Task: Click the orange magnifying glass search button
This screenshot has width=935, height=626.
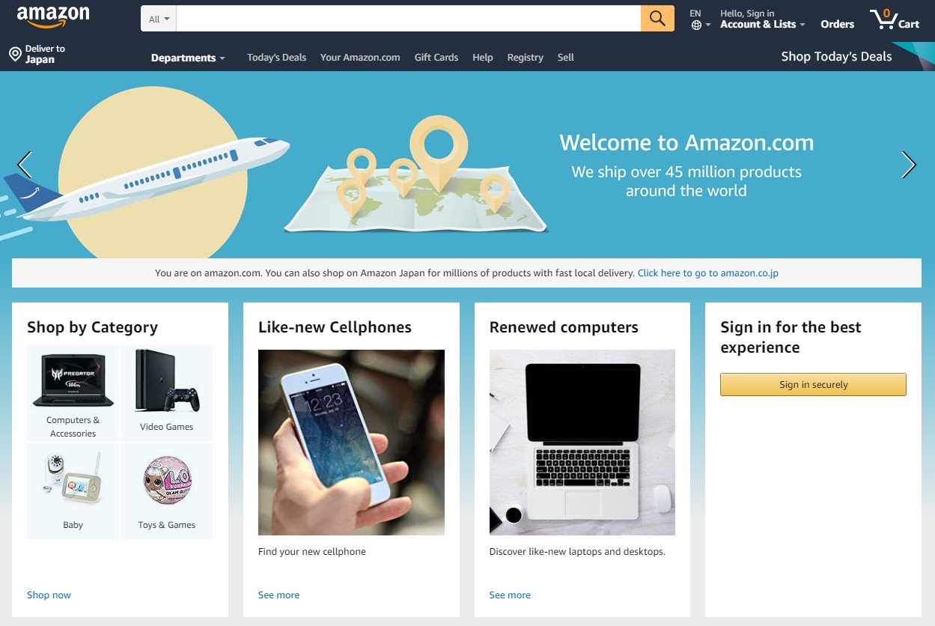Action: click(x=657, y=19)
